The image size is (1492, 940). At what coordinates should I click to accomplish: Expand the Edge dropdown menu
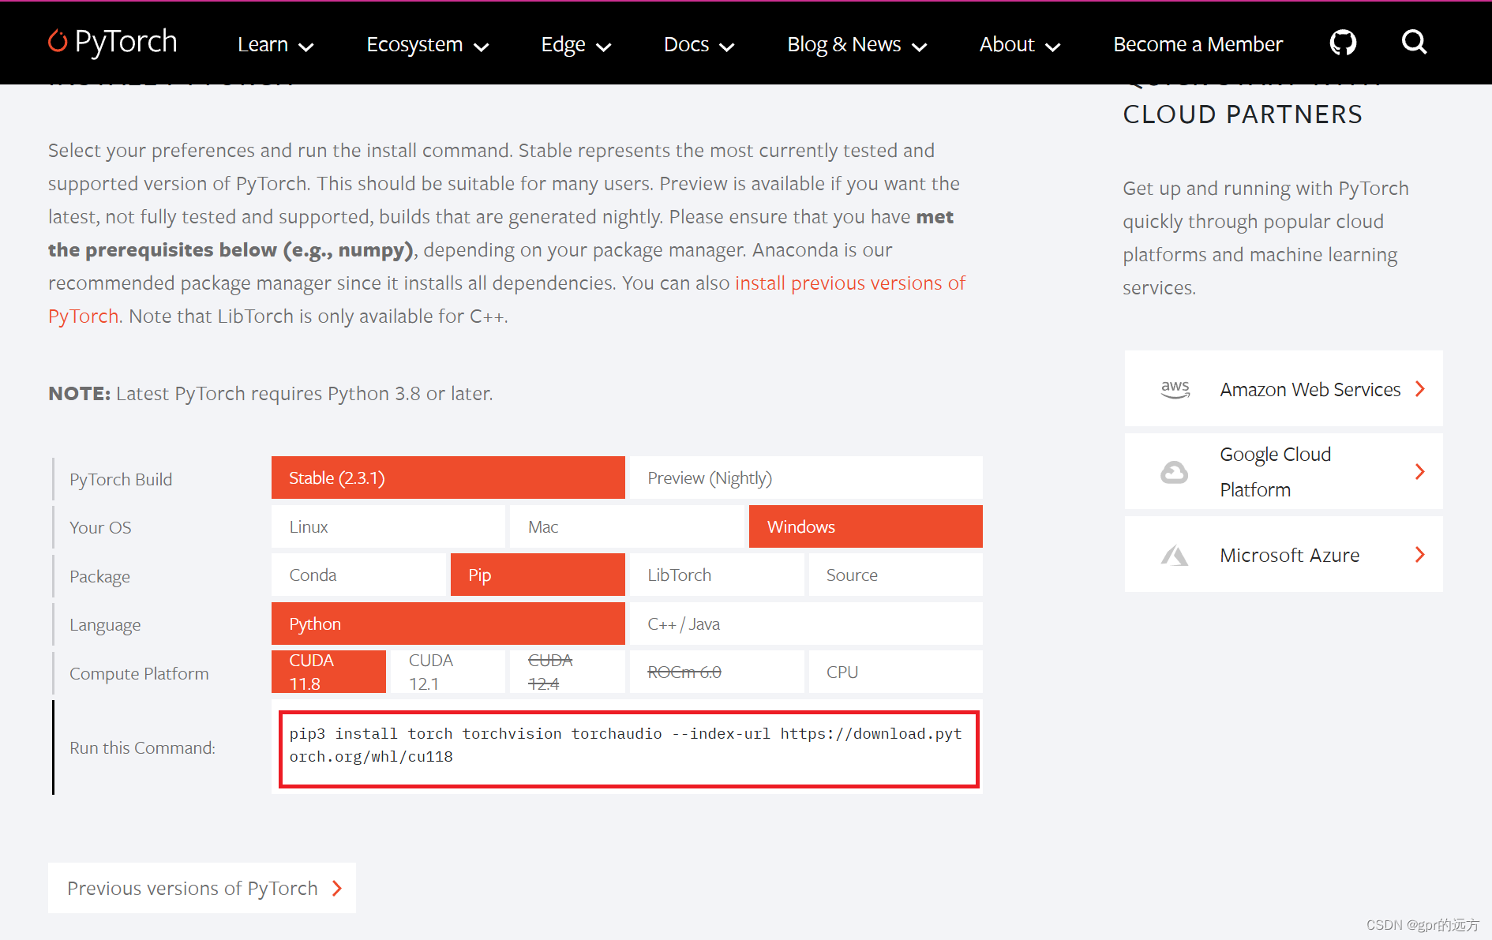pos(575,44)
